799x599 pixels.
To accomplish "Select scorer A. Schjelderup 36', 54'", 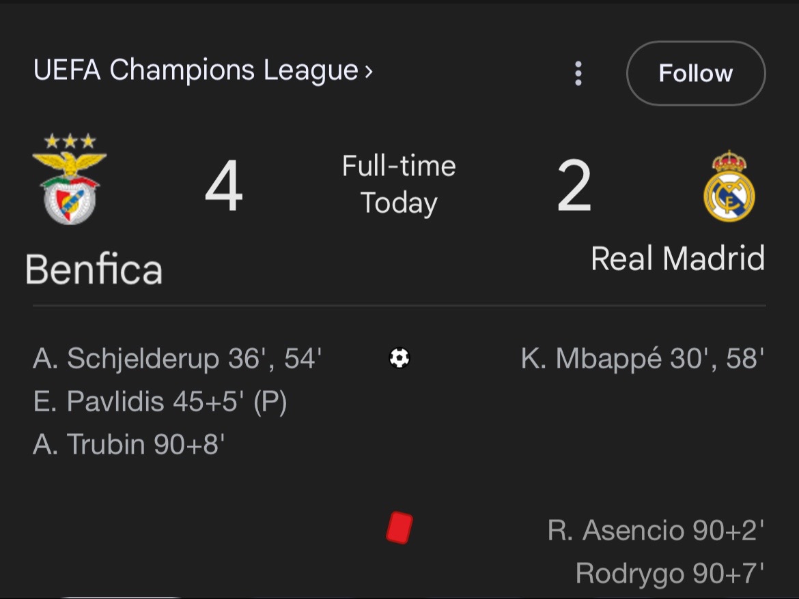I will click(177, 358).
